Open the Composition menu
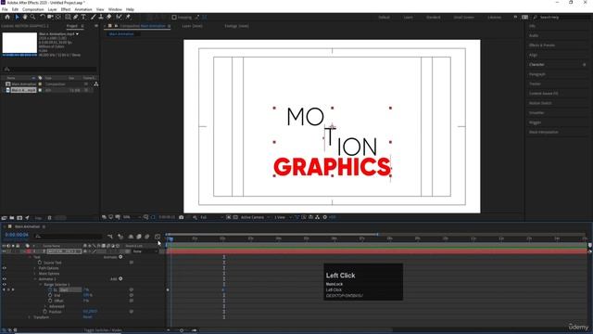The height and width of the screenshot is (334, 593). 33,9
